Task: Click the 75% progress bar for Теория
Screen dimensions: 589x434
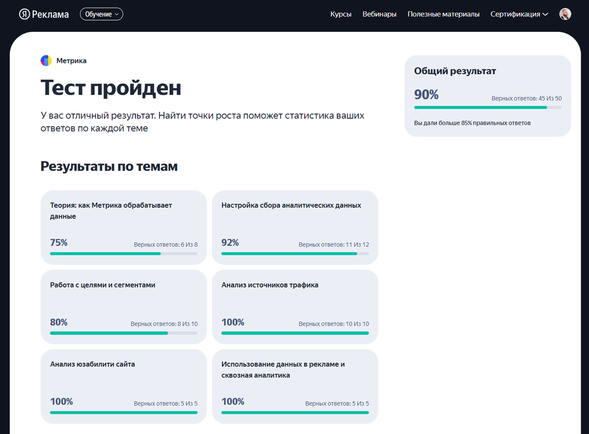Action: tap(124, 254)
